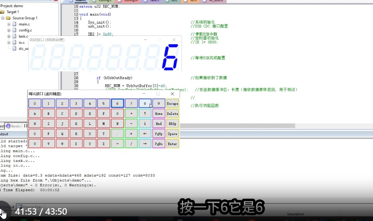Click the period key on virtual keyboard
The width and height of the screenshot is (373, 221).
[117, 134]
